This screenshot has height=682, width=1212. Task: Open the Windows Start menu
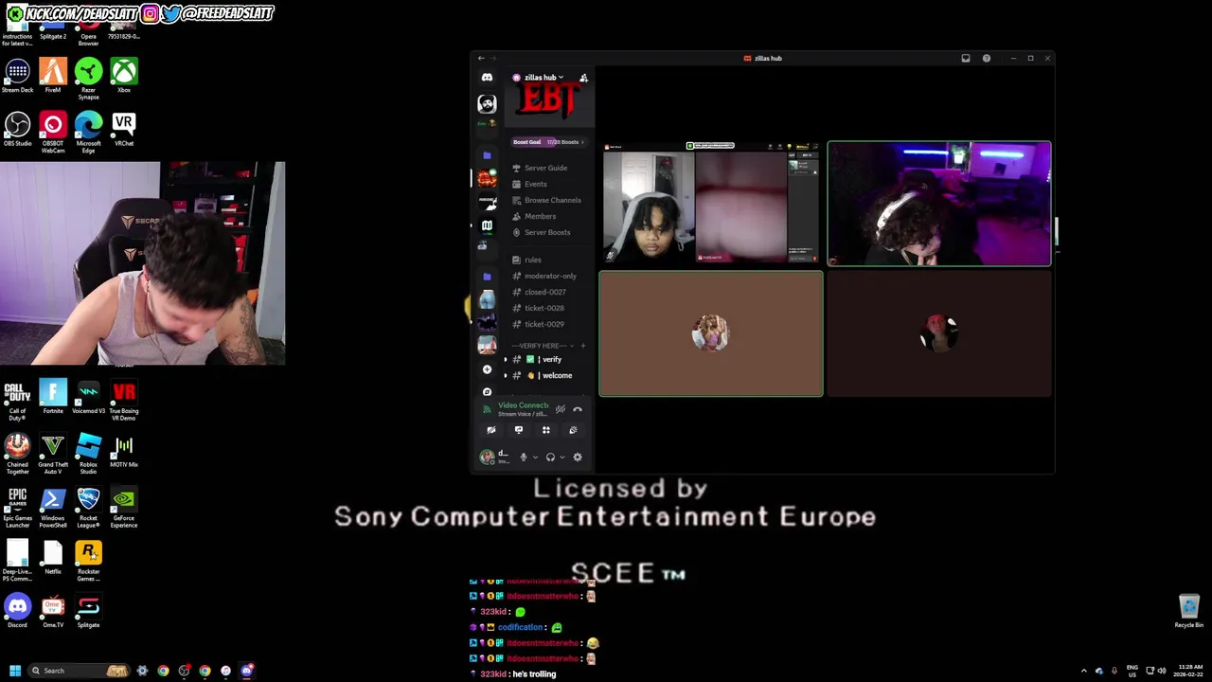[15, 671]
